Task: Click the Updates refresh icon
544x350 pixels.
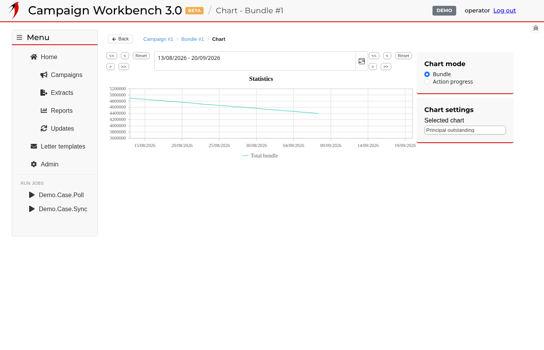Action: pyautogui.click(x=44, y=128)
